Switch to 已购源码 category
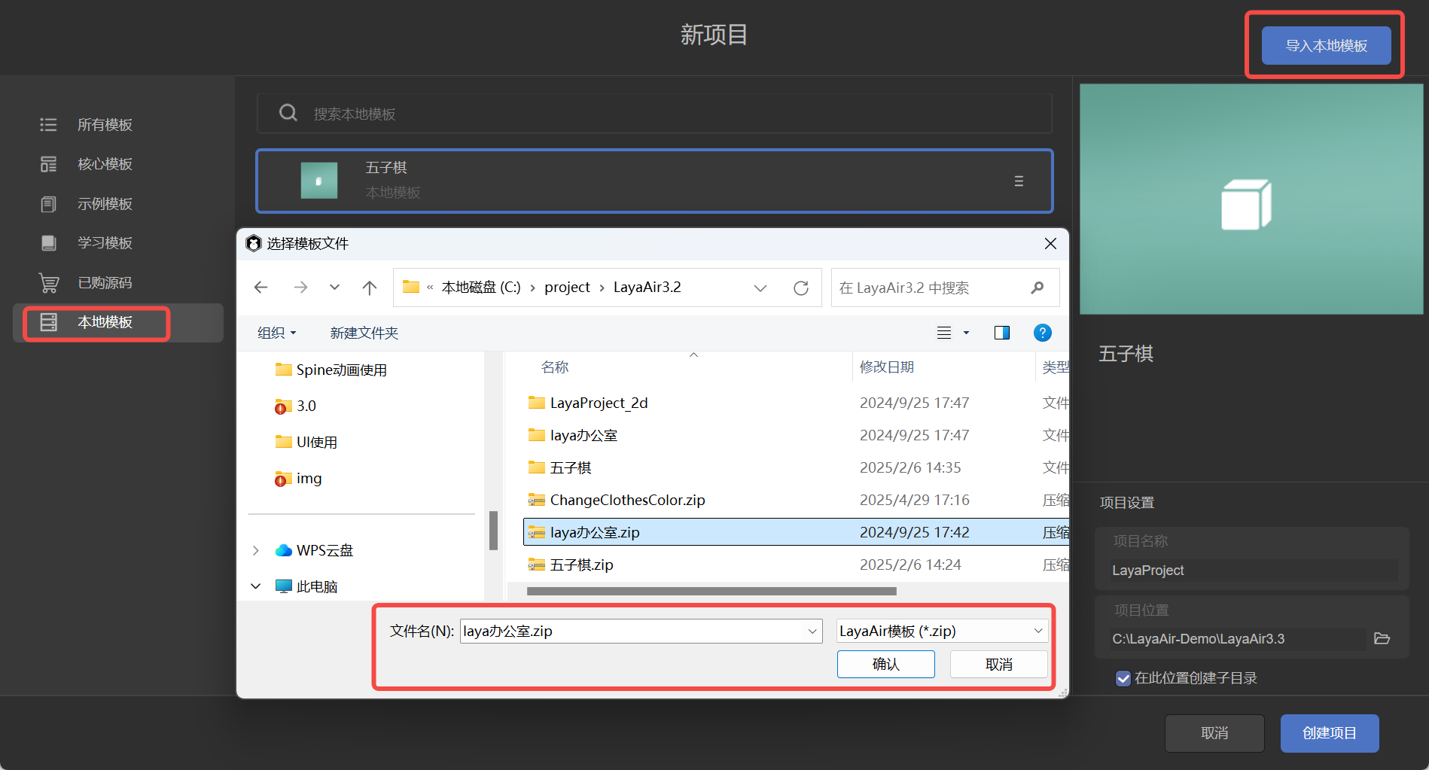The width and height of the screenshot is (1429, 770). click(x=105, y=283)
